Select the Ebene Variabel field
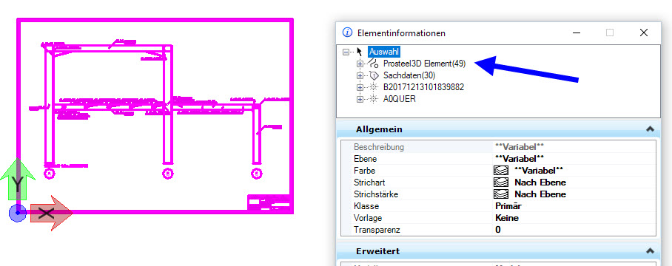This screenshot has width=672, height=266. (574, 159)
